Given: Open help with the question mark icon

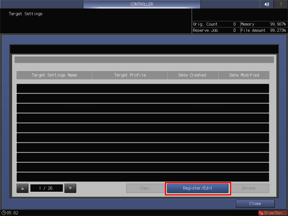Looking at the screenshot, I should tap(281, 4).
